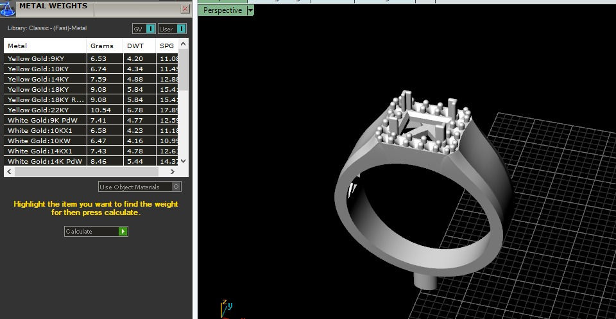Sort by the Metal column header
This screenshot has width=616, height=319.
tap(45, 46)
